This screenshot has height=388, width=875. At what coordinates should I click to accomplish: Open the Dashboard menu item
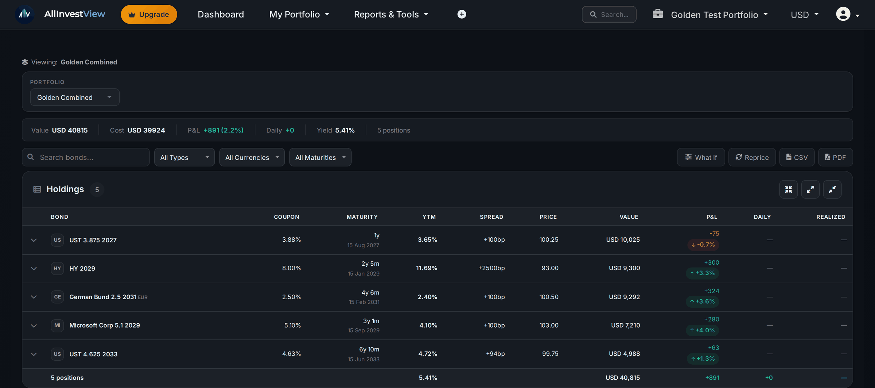coord(221,14)
